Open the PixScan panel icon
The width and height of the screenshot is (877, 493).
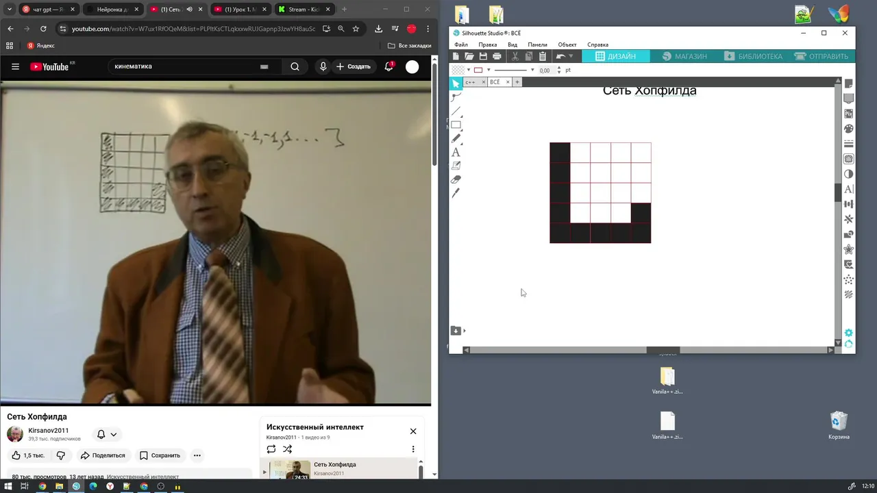point(849,114)
